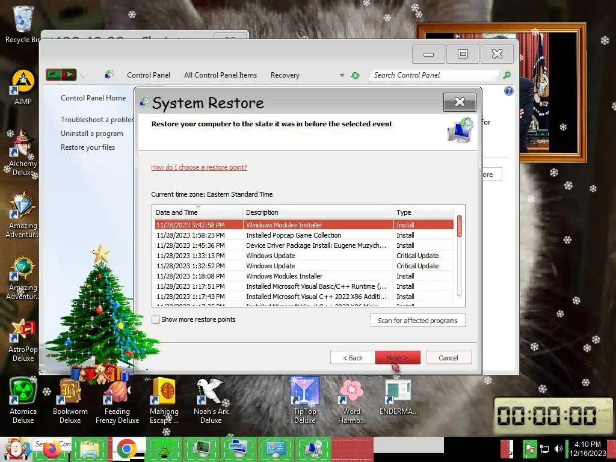Image resolution: width=616 pixels, height=462 pixels.
Task: Open 'How do I choose a restore point?' link
Action: (x=199, y=167)
